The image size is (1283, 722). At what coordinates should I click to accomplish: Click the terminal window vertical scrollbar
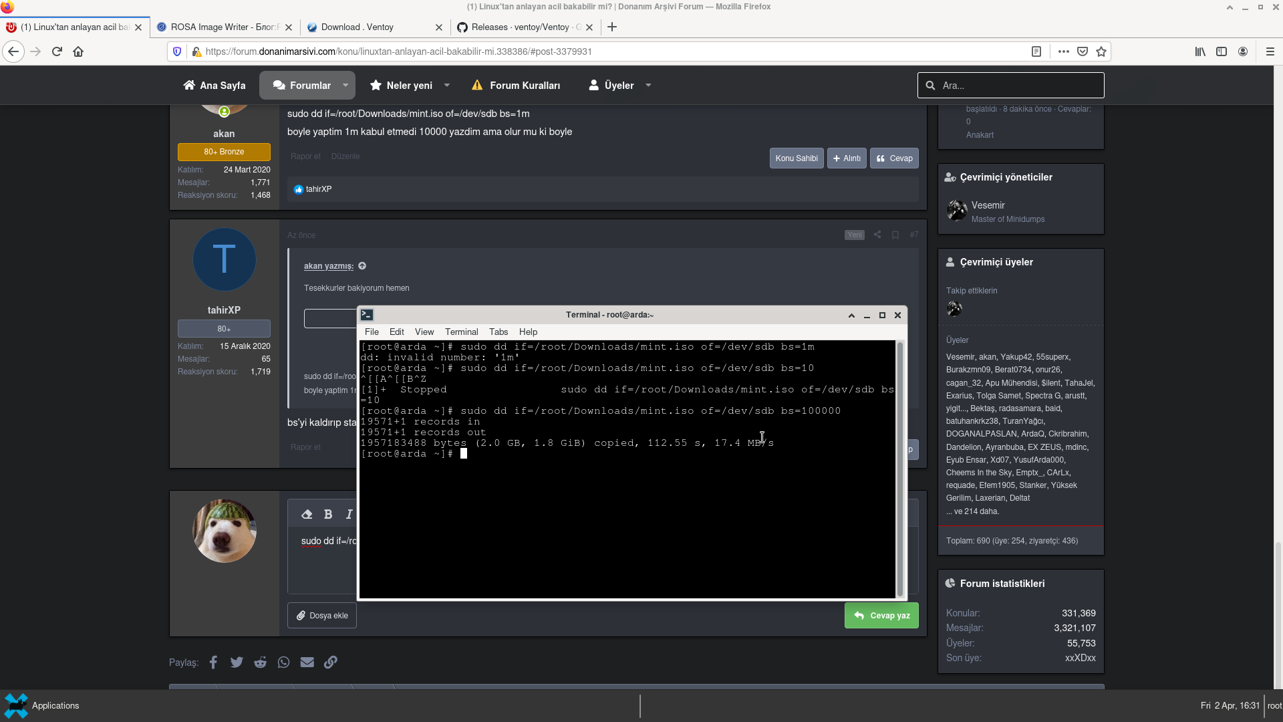click(900, 468)
